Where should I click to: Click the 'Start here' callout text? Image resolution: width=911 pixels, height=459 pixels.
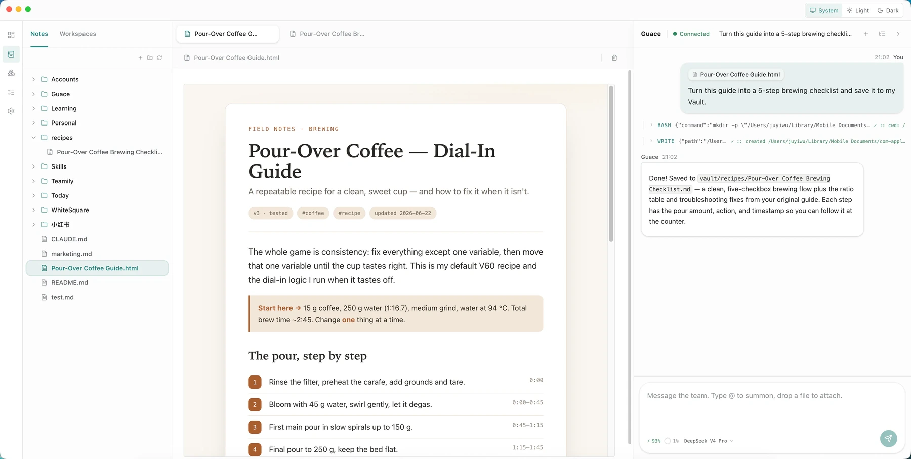[x=279, y=308]
